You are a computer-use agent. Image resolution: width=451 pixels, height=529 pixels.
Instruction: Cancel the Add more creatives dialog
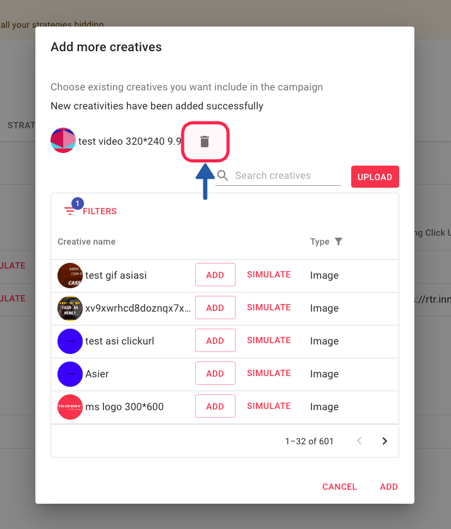339,487
